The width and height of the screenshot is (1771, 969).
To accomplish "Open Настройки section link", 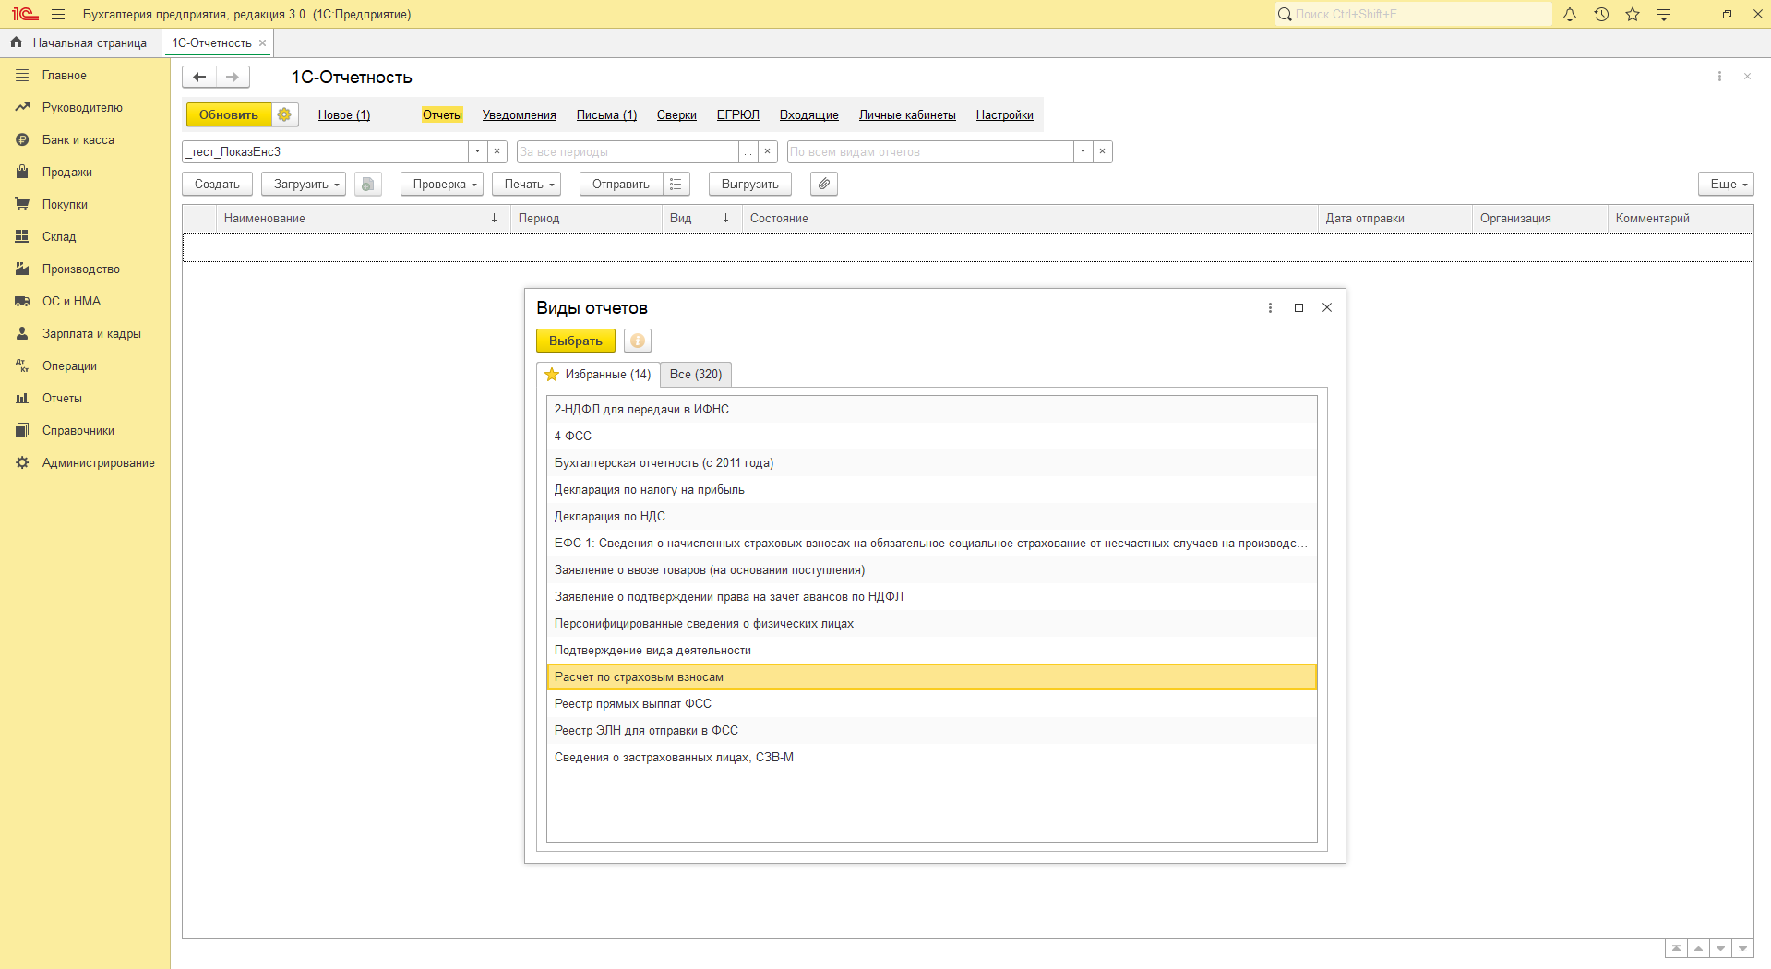I will coord(1005,114).
